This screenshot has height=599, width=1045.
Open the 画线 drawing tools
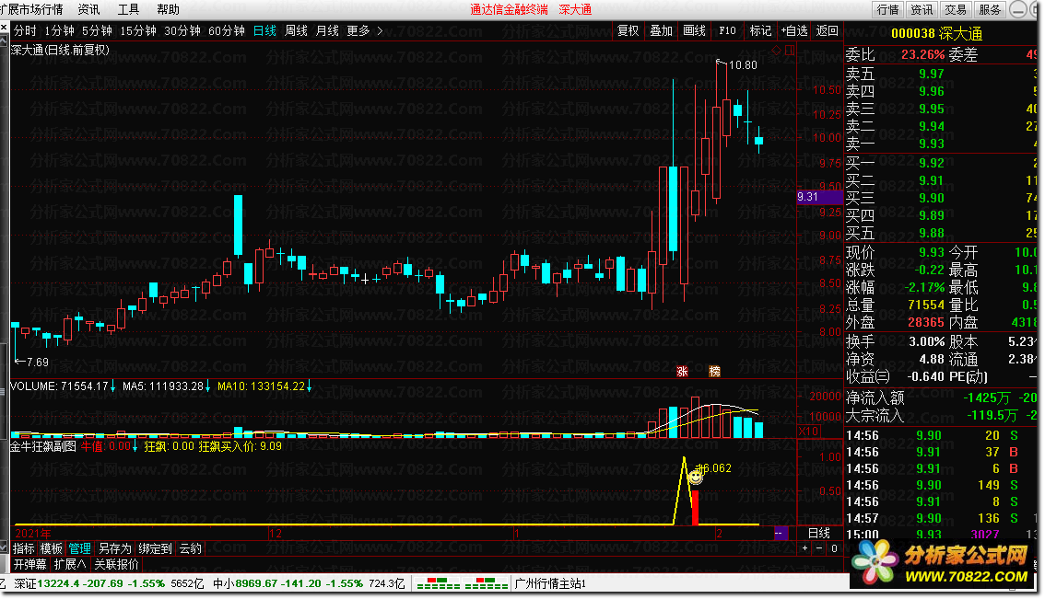(x=695, y=30)
